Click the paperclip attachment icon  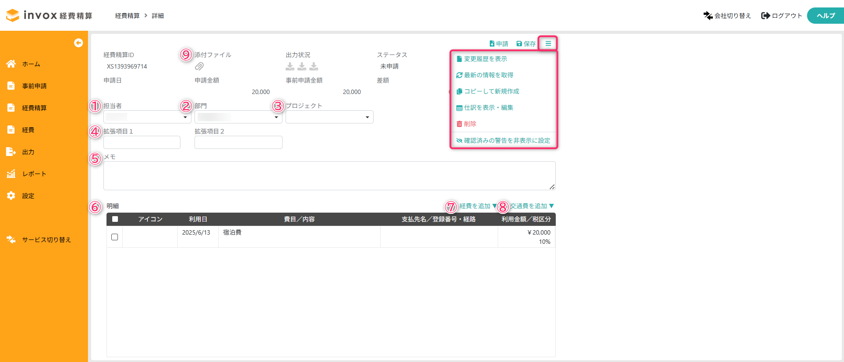[x=199, y=66]
